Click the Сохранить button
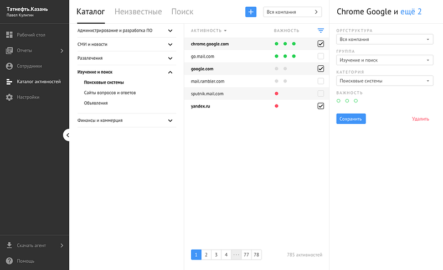Viewport: 443px width, 270px height. [351, 119]
